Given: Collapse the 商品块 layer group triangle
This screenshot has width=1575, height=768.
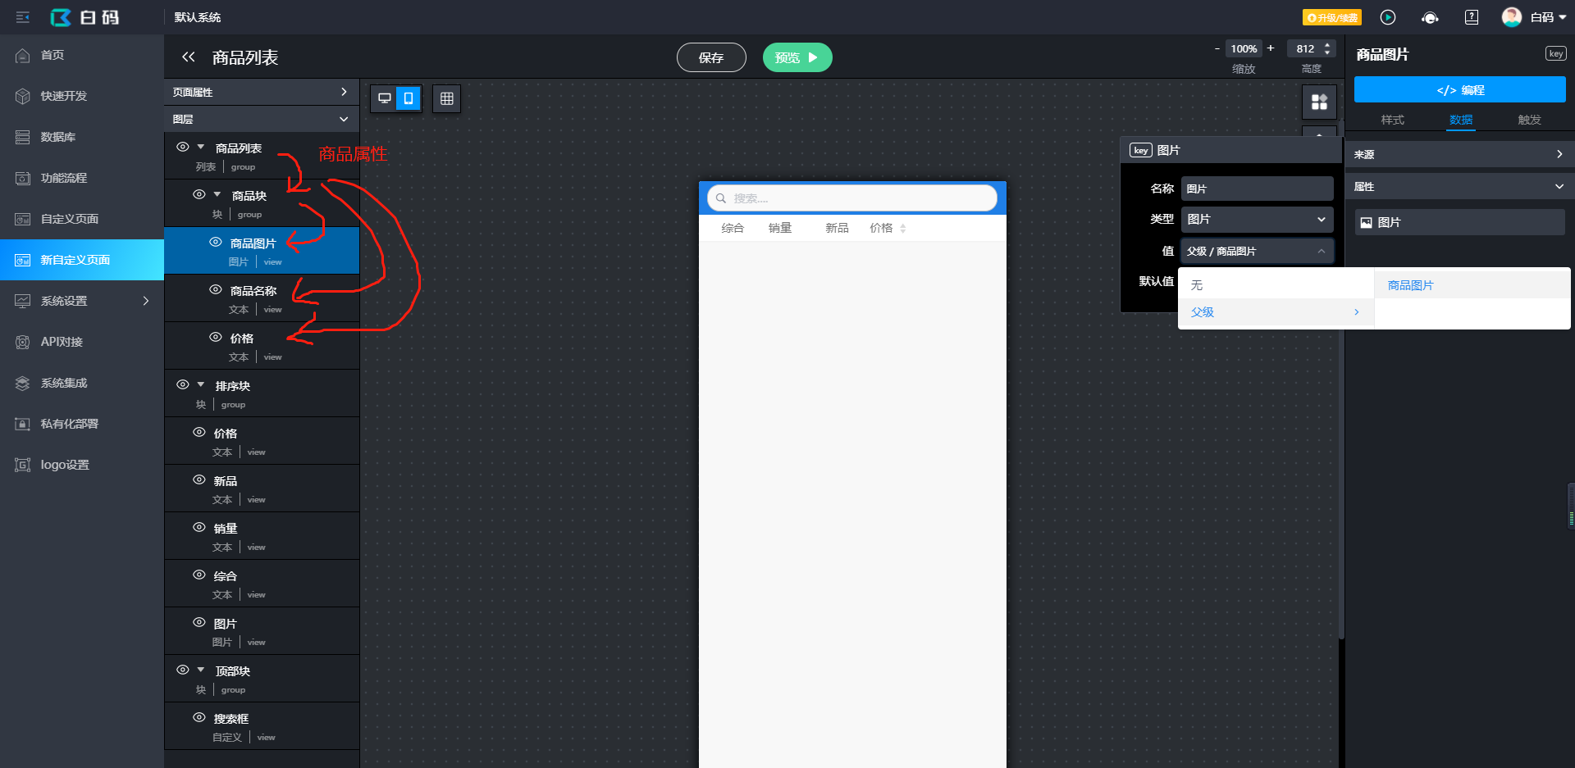Looking at the screenshot, I should point(217,195).
